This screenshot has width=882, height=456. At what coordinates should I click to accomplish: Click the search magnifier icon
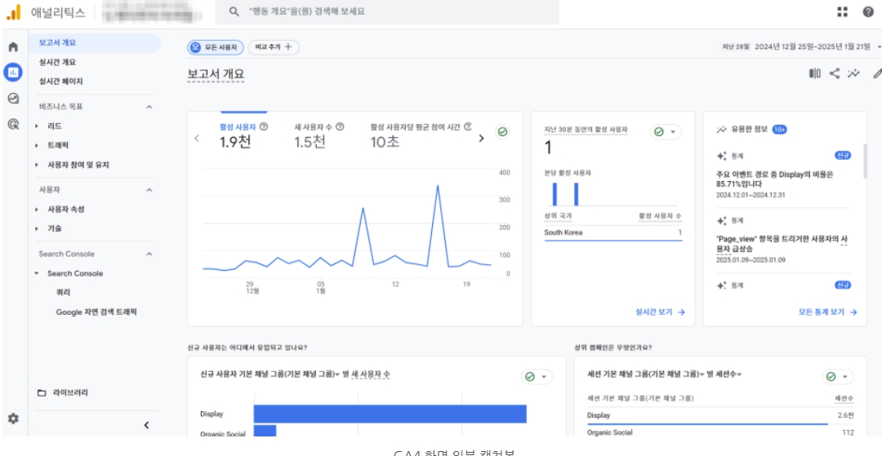coord(234,11)
